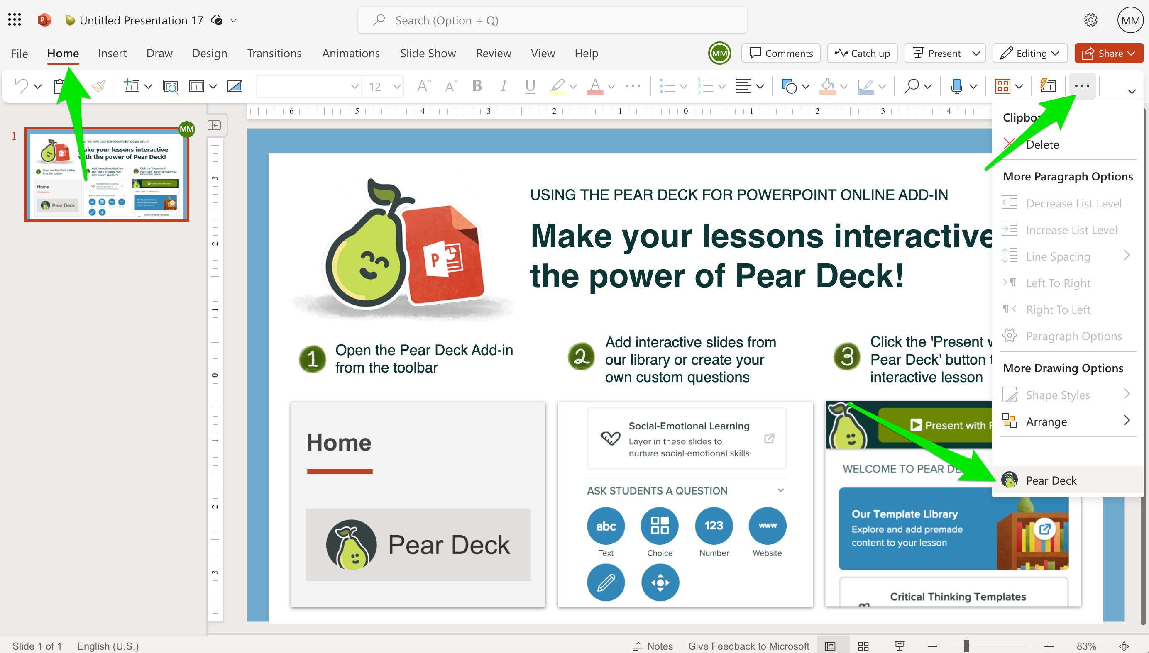Click the Comments button
The image size is (1149, 653).
[x=781, y=53]
